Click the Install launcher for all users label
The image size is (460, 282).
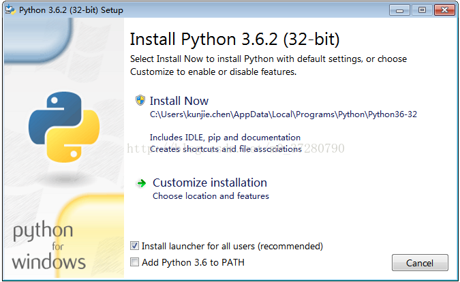click(232, 246)
